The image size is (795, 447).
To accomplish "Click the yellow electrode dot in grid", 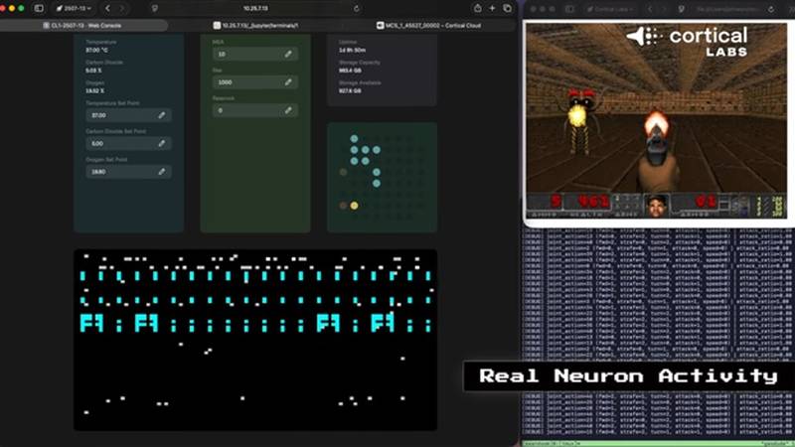I will tap(354, 206).
